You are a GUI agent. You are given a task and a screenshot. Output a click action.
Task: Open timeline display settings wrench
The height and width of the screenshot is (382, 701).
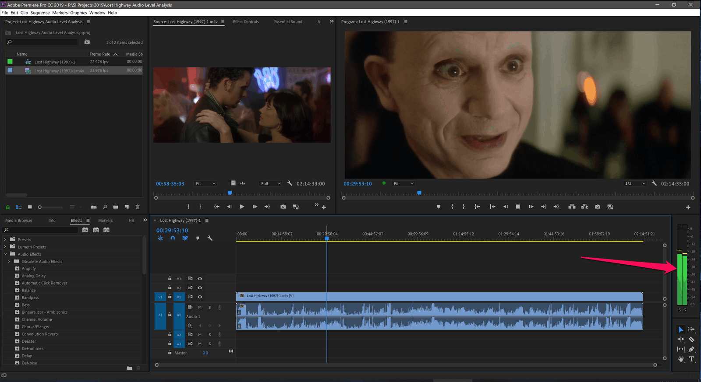pos(210,238)
